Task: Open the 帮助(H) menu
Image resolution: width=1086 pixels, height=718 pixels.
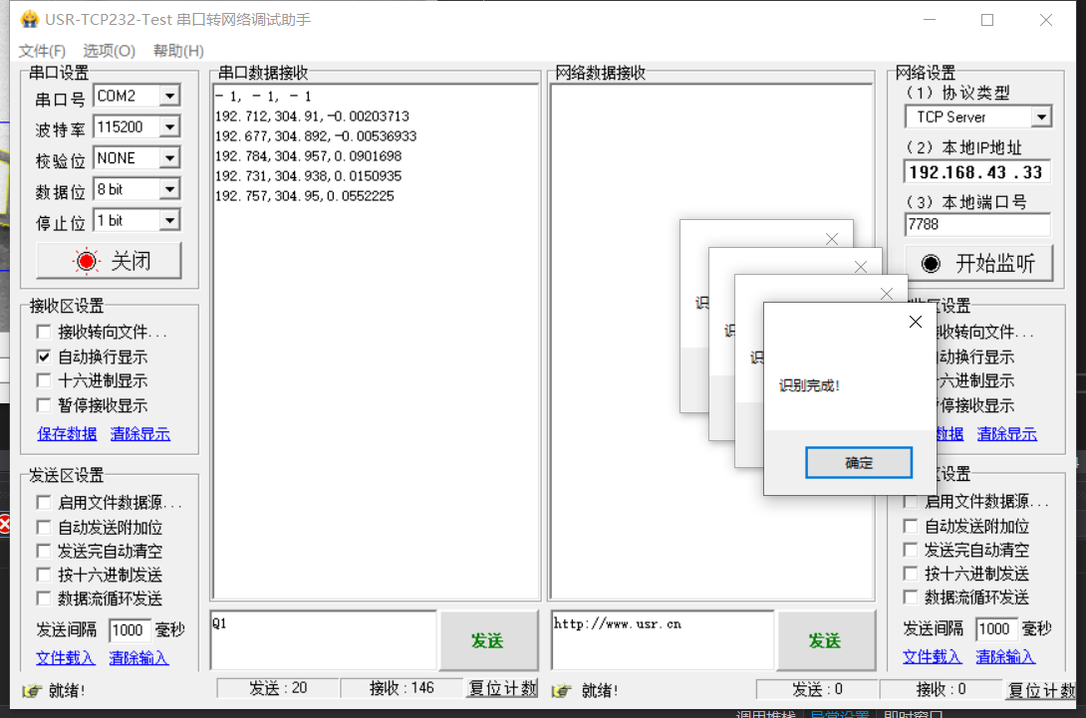Action: 178,51
